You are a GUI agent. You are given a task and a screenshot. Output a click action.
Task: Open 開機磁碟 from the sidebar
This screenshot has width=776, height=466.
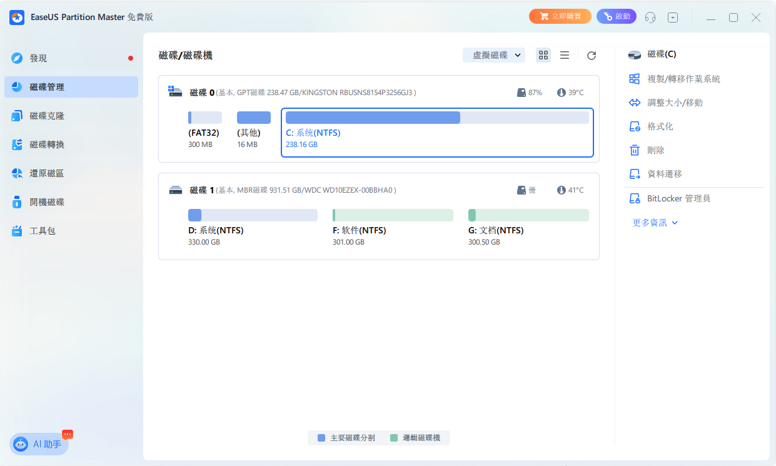click(x=71, y=202)
